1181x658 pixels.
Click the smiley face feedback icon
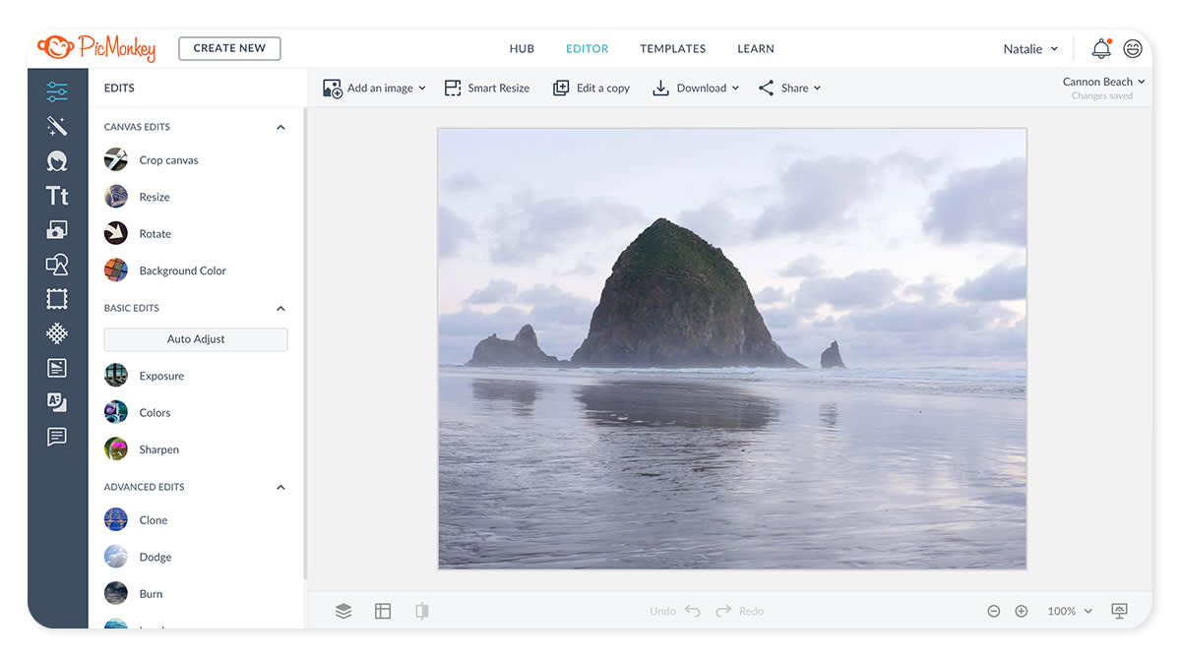1133,48
